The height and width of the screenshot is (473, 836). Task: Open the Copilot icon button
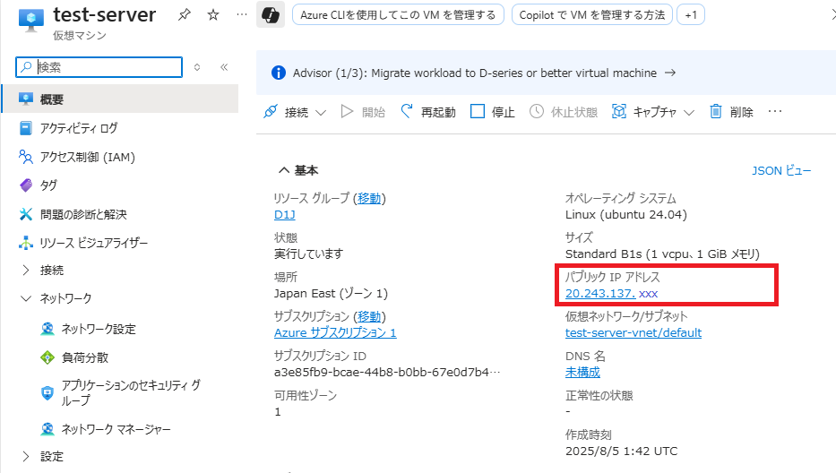pos(271,15)
